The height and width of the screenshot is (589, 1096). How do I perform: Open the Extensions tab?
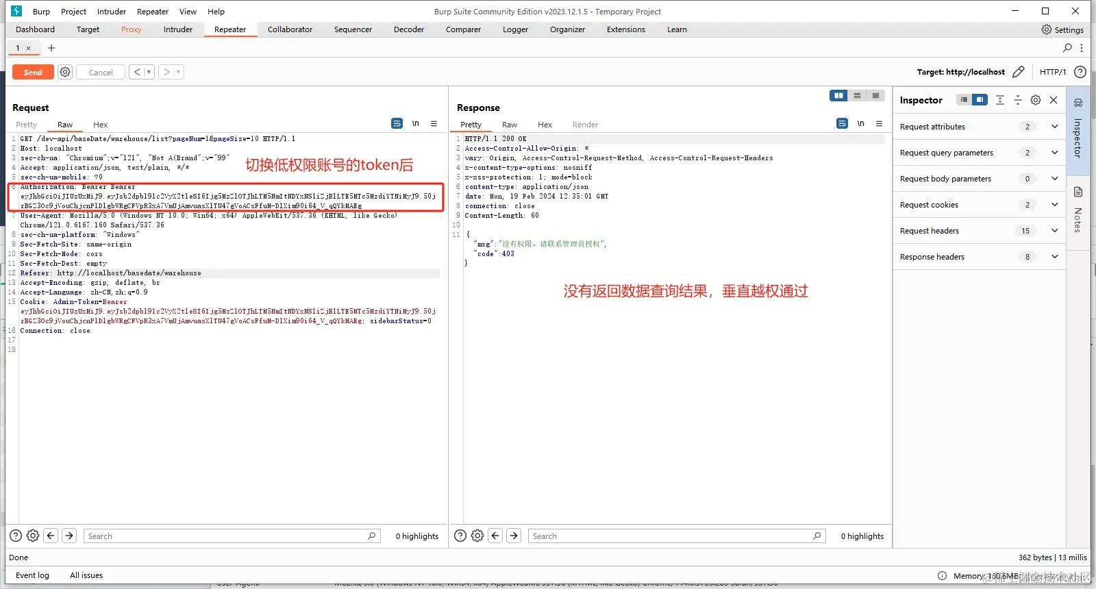click(x=626, y=29)
